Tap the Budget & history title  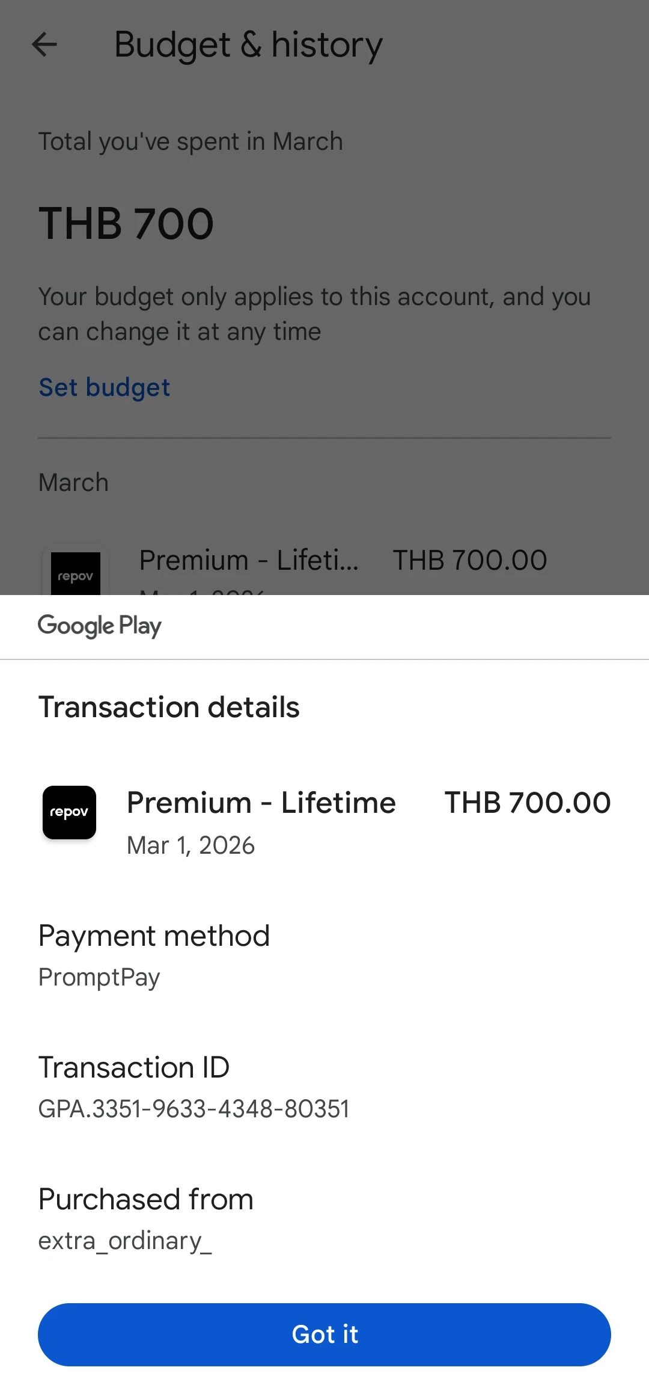click(248, 45)
